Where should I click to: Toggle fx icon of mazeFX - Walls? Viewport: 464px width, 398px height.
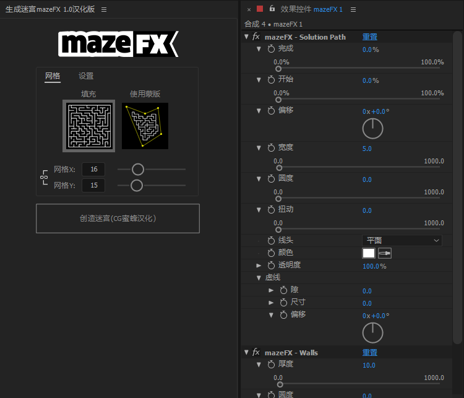coord(256,352)
